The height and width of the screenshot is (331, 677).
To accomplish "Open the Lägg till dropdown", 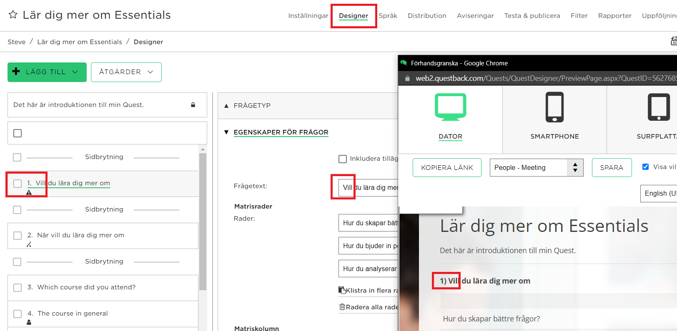I will pyautogui.click(x=47, y=72).
